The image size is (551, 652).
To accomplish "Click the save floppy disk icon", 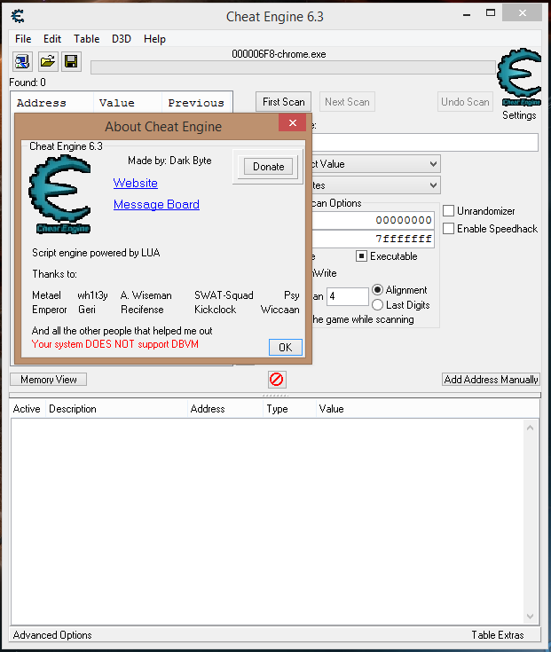I will 71,61.
